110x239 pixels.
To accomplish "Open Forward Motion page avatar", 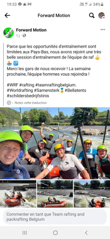I will click(9, 33).
